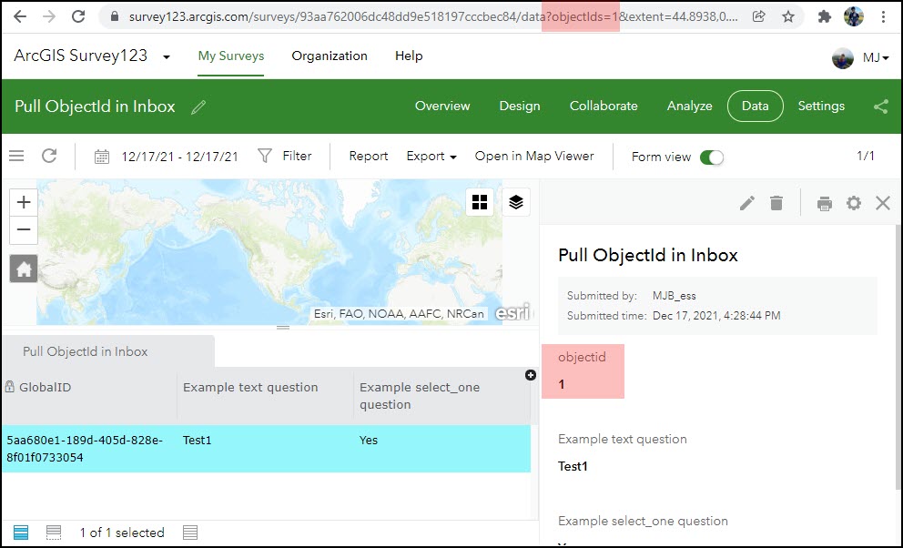
Task: Open the basemap gallery on the map
Action: pos(480,202)
